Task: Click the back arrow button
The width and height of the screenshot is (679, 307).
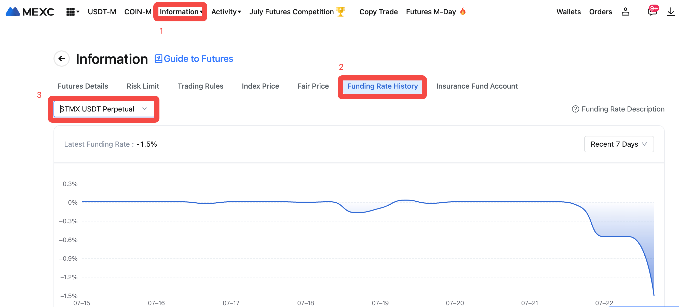Action: click(62, 59)
